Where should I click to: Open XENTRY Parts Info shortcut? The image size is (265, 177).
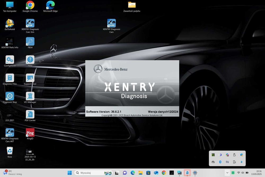tap(10, 43)
